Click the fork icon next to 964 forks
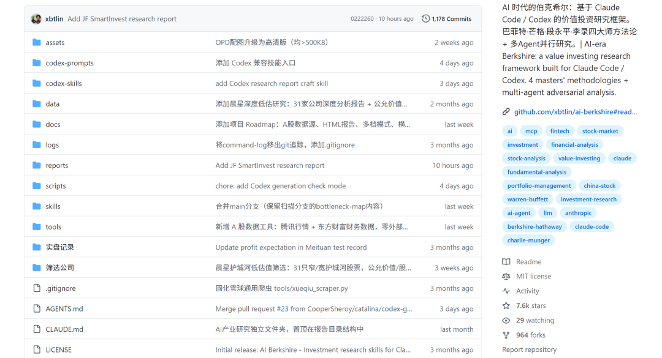 506,335
